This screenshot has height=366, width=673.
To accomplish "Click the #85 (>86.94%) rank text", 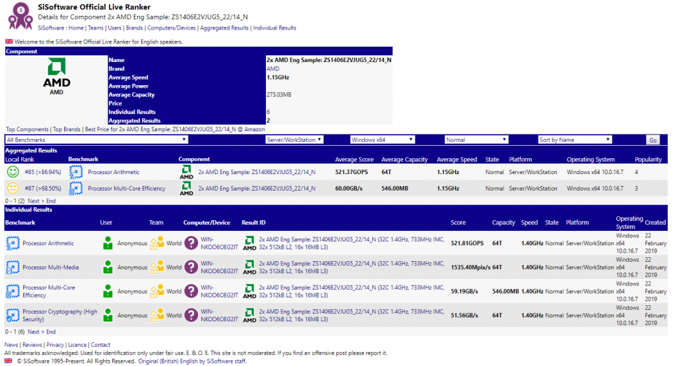I will coord(43,172).
